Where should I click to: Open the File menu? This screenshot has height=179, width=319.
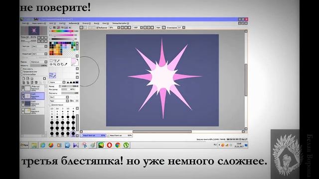(x=25, y=23)
